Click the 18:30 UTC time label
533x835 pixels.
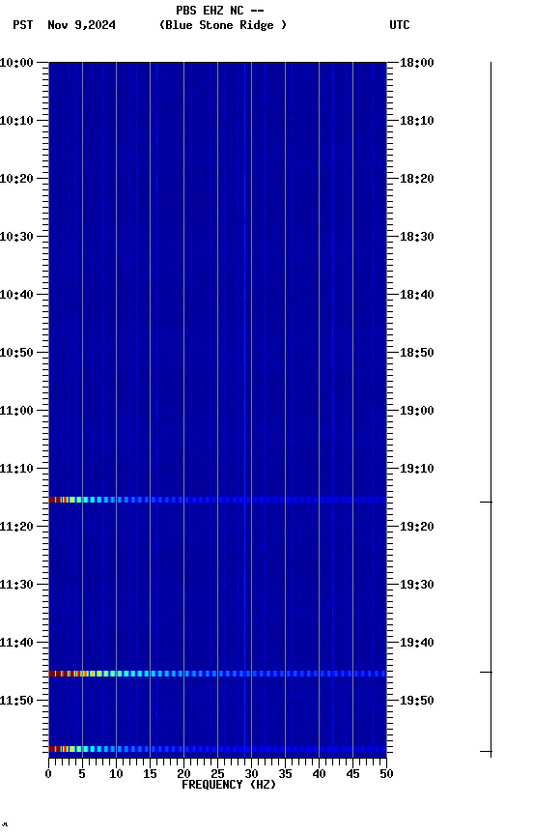click(x=417, y=237)
